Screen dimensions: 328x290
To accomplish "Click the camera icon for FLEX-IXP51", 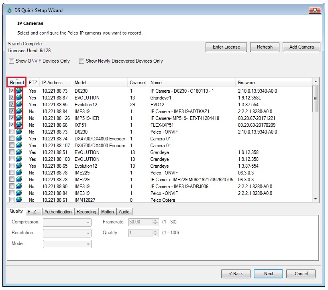I will tap(18, 125).
